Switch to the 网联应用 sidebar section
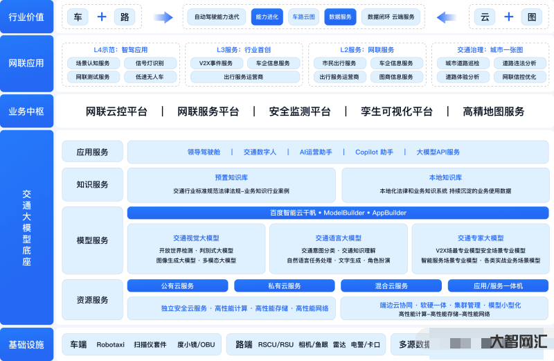This screenshot has width=554, height=361. pyautogui.click(x=27, y=63)
